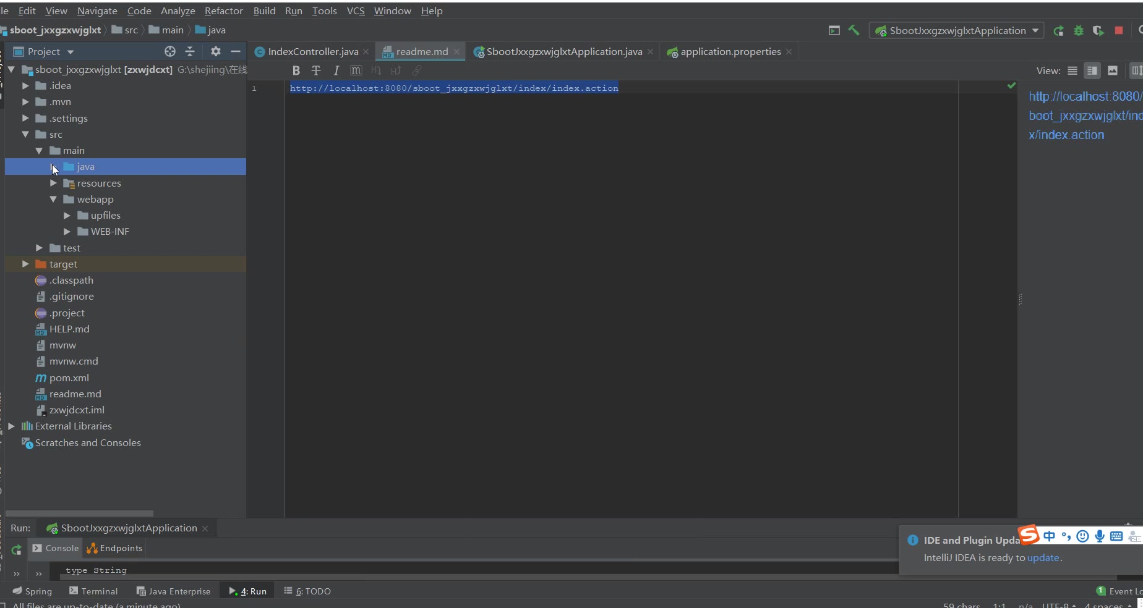Viewport: 1143px width, 608px height.
Task: Click the Project tree horizontal scrollbar
Action: tap(79, 513)
